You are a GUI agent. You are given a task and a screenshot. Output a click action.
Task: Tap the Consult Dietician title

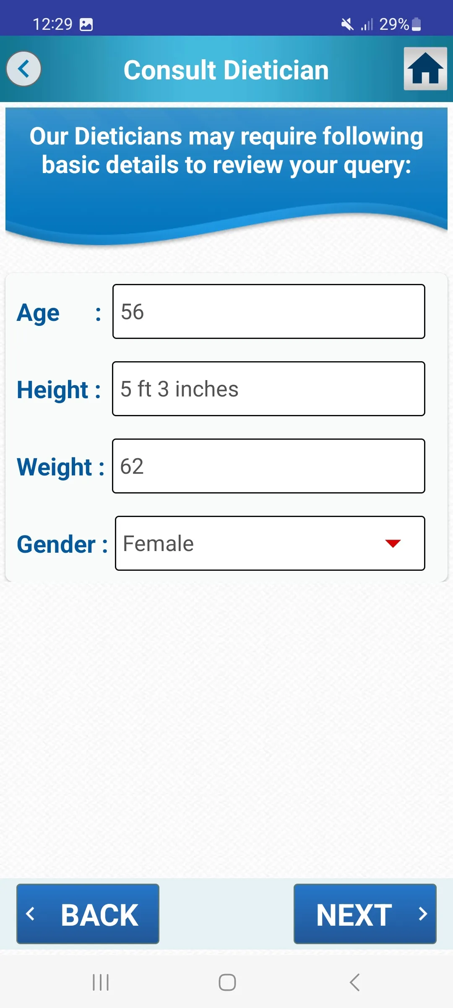click(226, 70)
